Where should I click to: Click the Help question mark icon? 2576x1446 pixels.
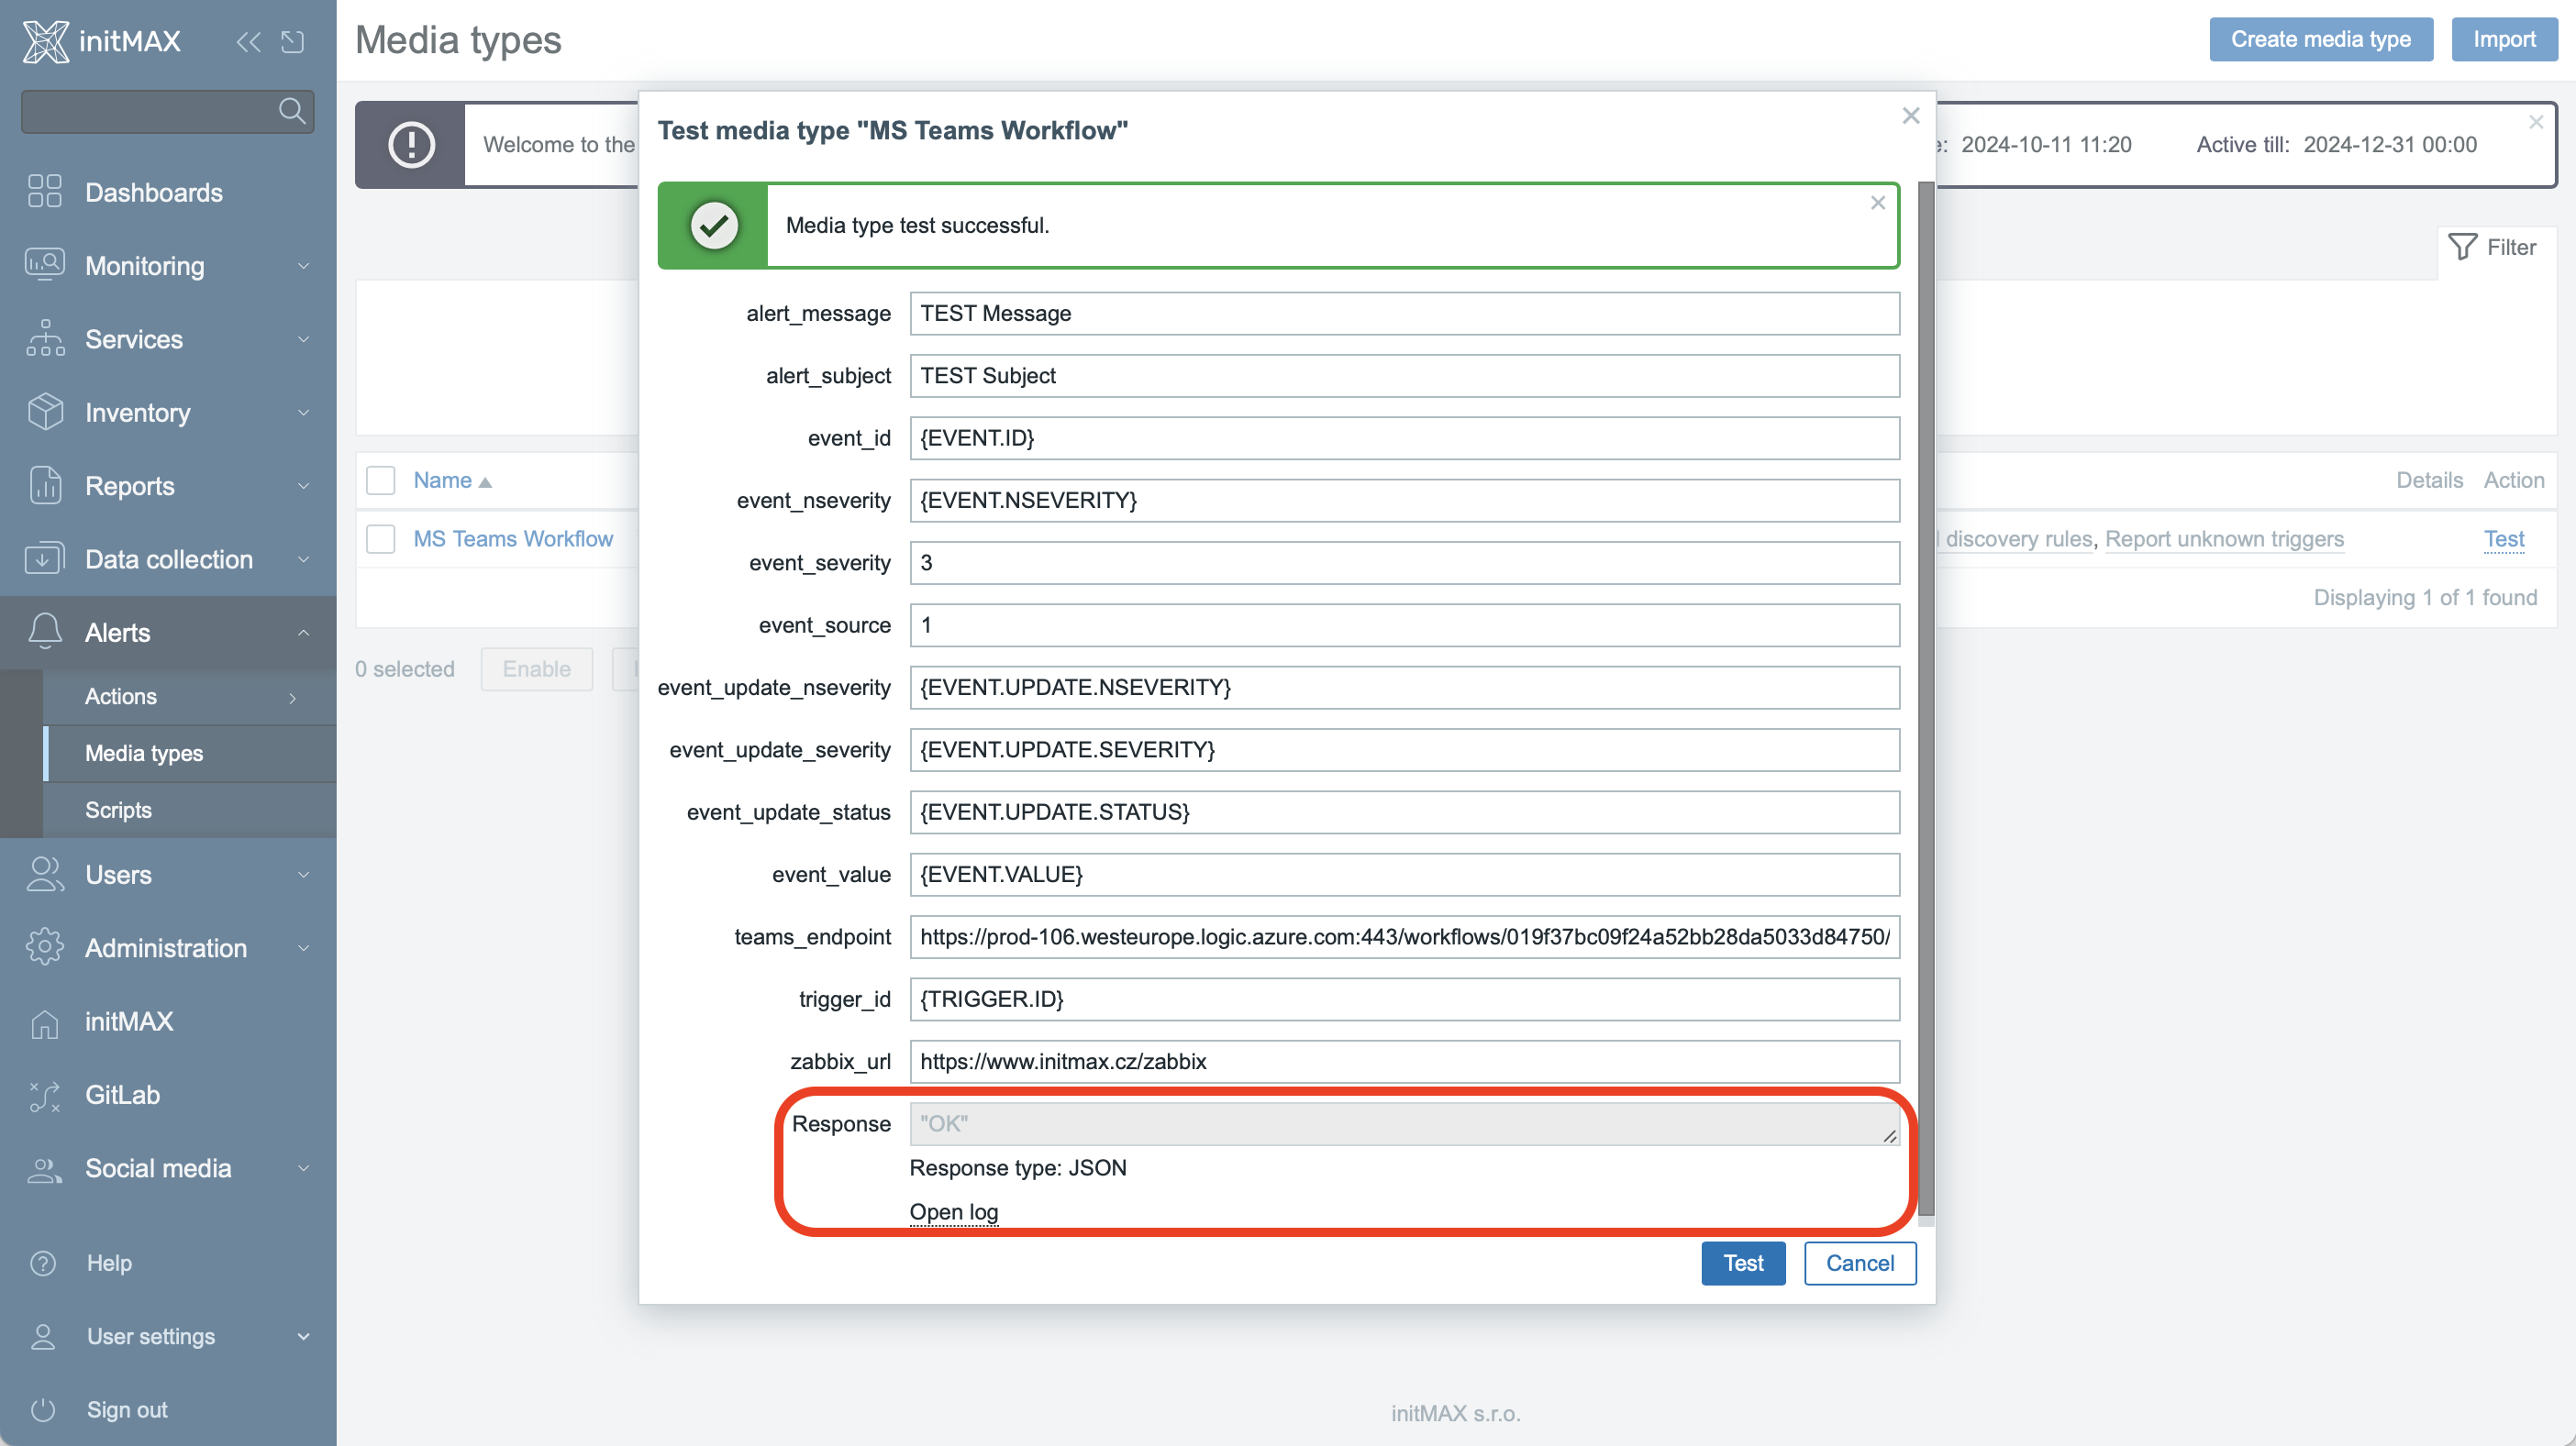(x=43, y=1264)
